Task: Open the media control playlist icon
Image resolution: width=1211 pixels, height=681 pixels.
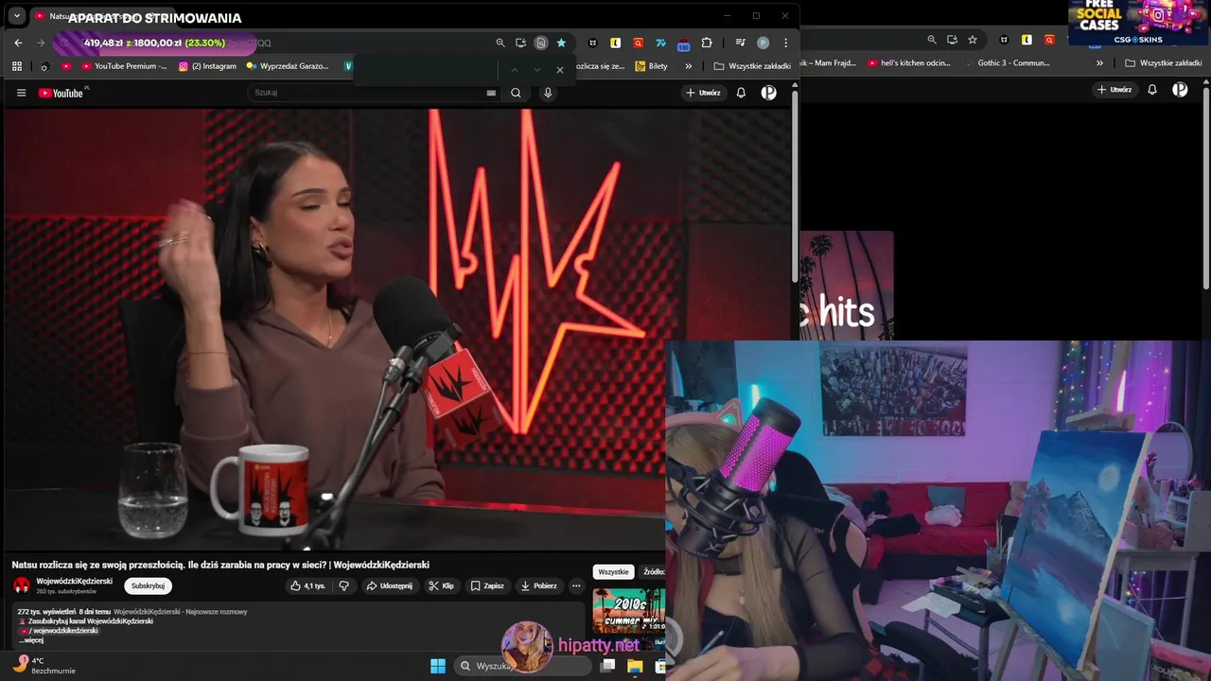Action: click(x=741, y=43)
